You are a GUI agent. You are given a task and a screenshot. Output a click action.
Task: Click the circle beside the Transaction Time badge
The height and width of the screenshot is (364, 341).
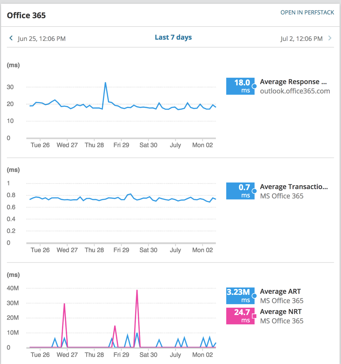255,191
